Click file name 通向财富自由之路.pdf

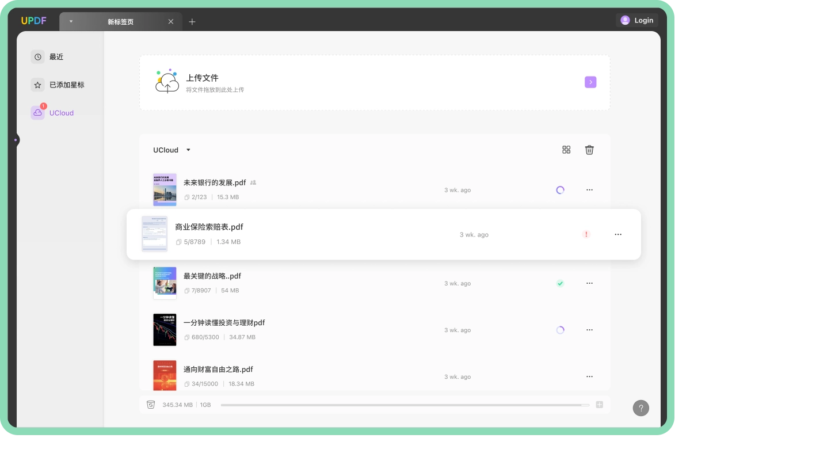coord(218,370)
